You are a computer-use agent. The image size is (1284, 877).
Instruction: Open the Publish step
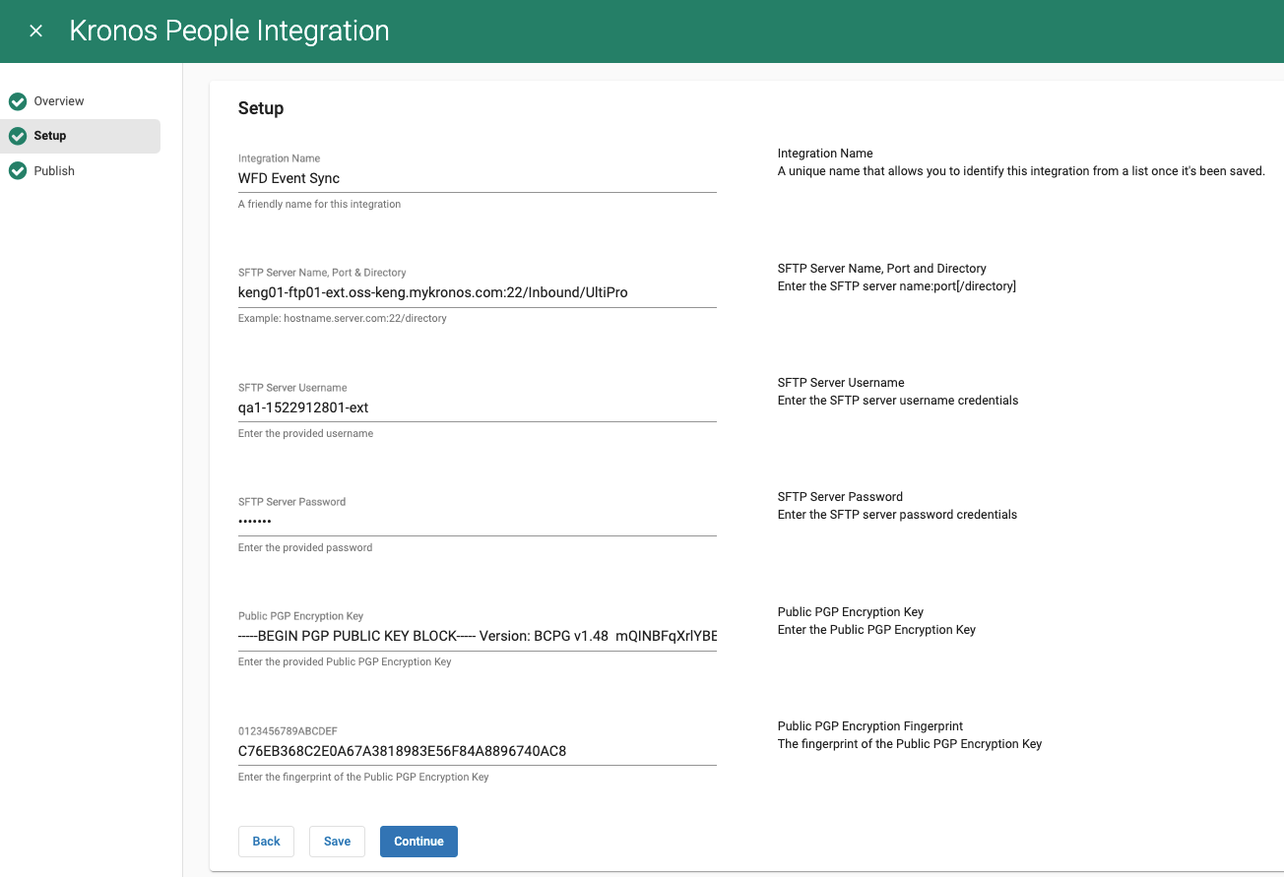54,171
